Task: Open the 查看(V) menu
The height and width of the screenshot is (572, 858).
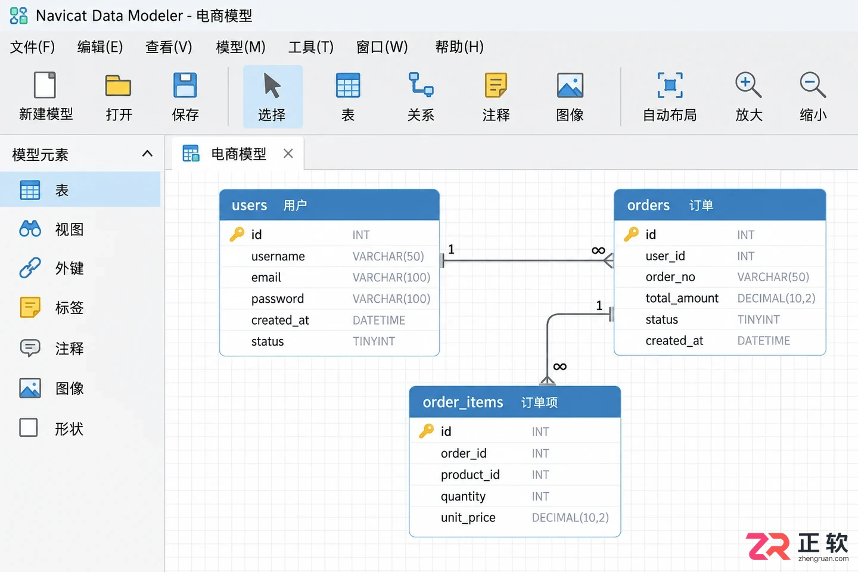Action: pos(169,46)
